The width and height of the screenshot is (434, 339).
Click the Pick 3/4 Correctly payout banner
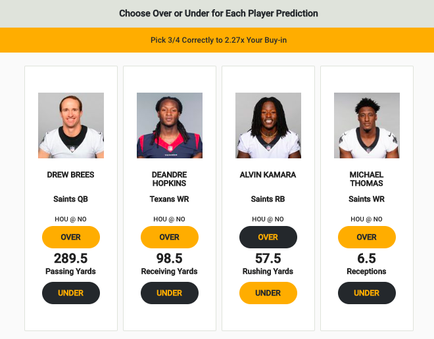tap(217, 40)
